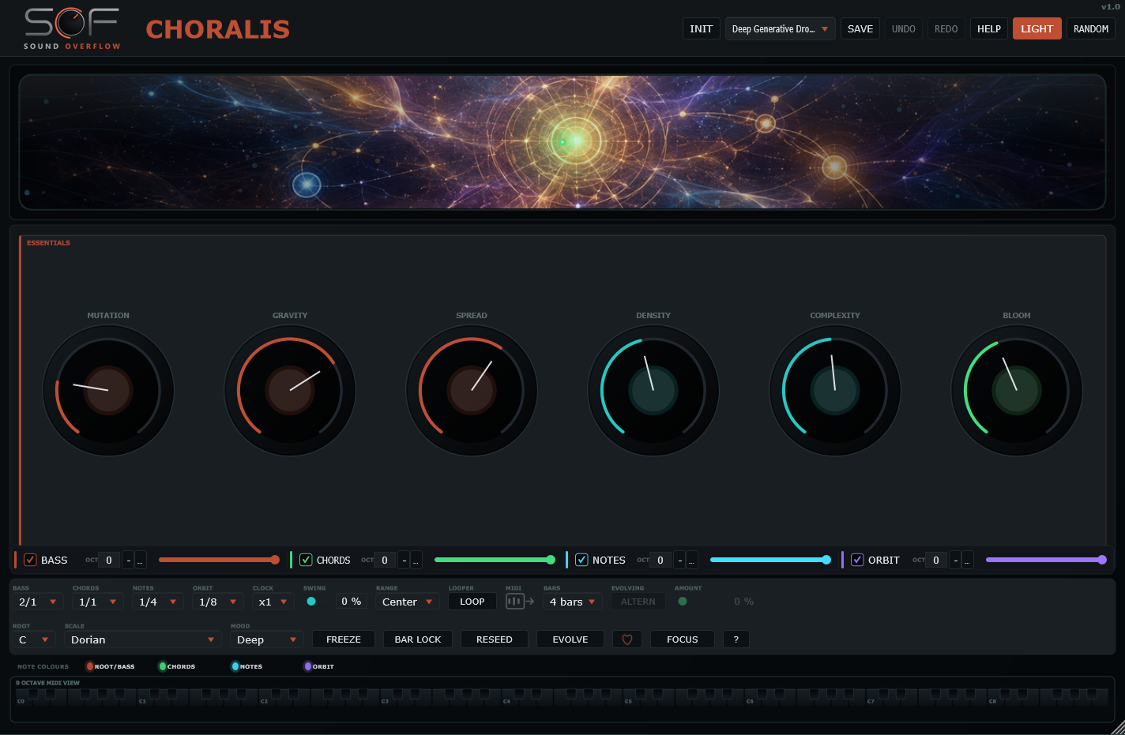Open the Bars 4 bars dropdown
This screenshot has width=1125, height=735.
(x=573, y=602)
